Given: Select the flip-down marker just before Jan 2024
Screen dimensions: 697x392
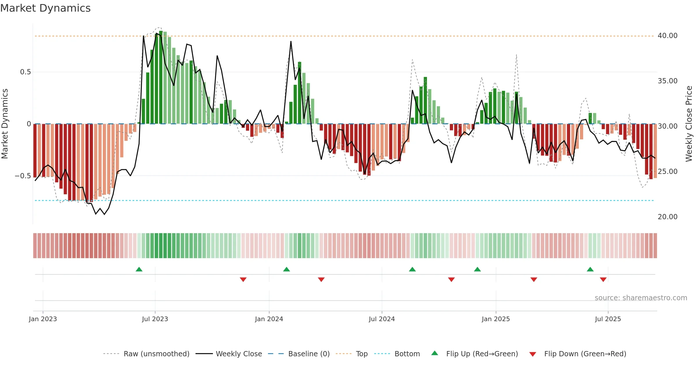Looking at the screenshot, I should click(243, 279).
